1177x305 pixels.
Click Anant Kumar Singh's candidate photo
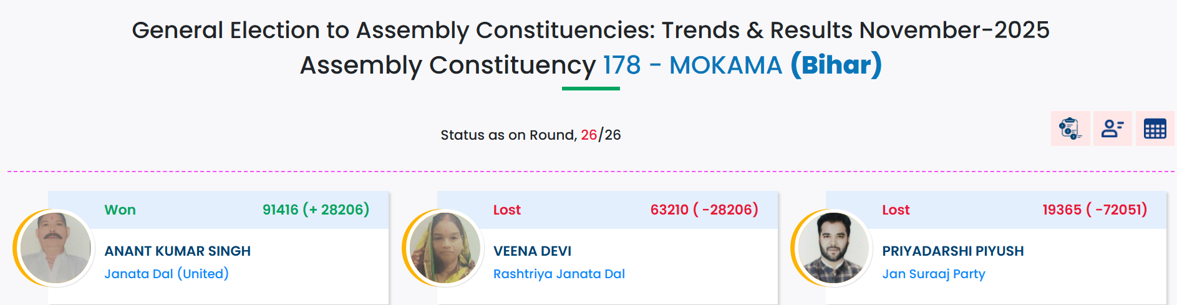point(55,248)
